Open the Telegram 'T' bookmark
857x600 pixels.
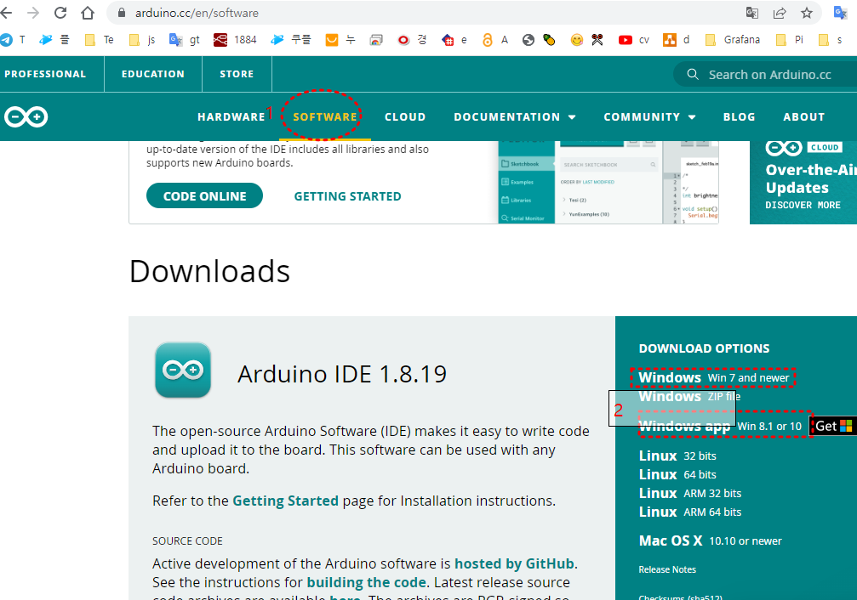(13, 39)
